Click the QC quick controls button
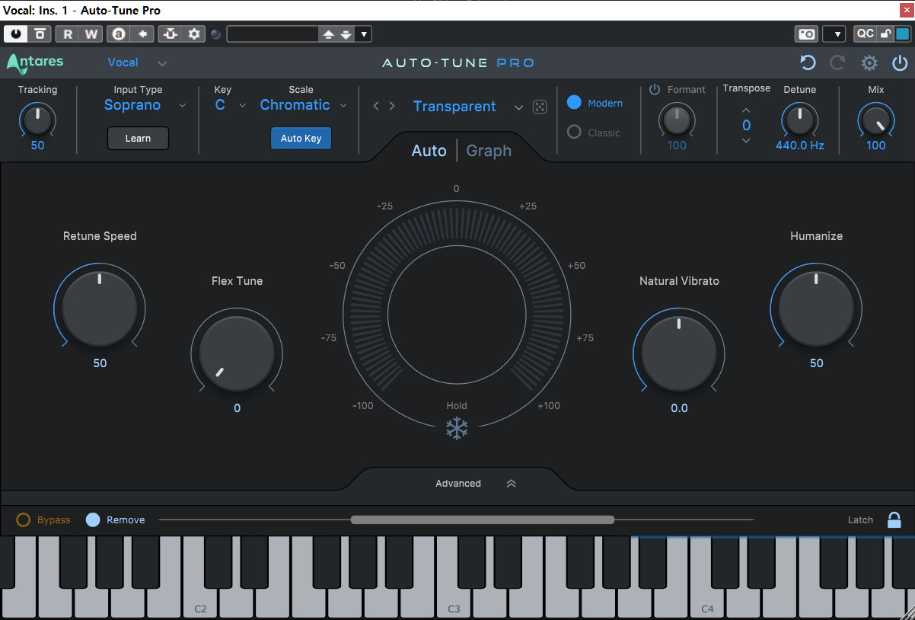 pyautogui.click(x=865, y=34)
